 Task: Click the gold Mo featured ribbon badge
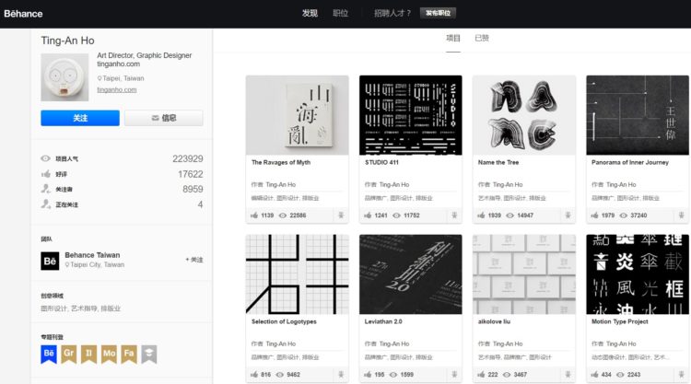pyautogui.click(x=109, y=354)
